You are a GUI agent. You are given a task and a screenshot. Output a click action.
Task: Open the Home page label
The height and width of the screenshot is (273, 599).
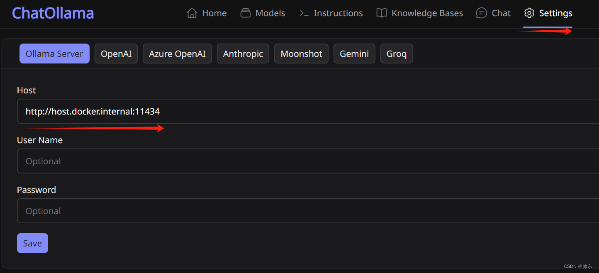click(x=214, y=13)
